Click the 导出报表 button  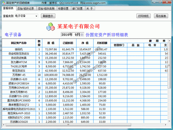pos(161,16)
